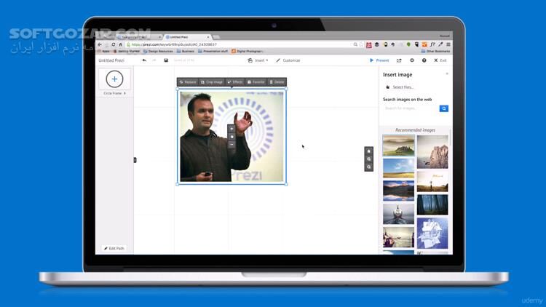Screen dimensions: 546x307
Task: Mark image as Favorite in toolbar
Action: pyautogui.click(x=256, y=82)
